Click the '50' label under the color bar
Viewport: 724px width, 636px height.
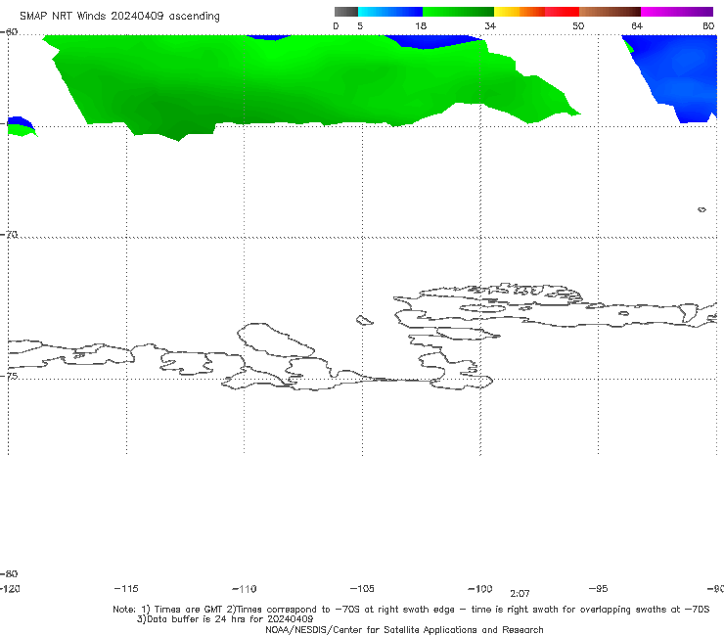point(578,25)
